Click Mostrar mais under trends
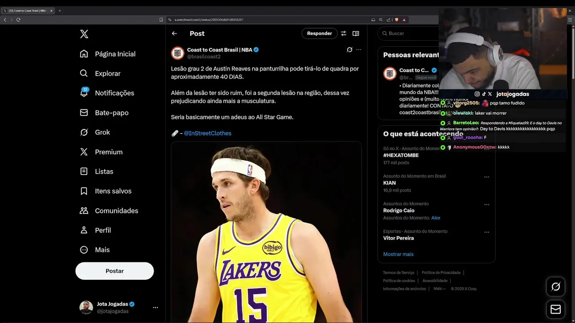575x323 pixels. click(398, 254)
